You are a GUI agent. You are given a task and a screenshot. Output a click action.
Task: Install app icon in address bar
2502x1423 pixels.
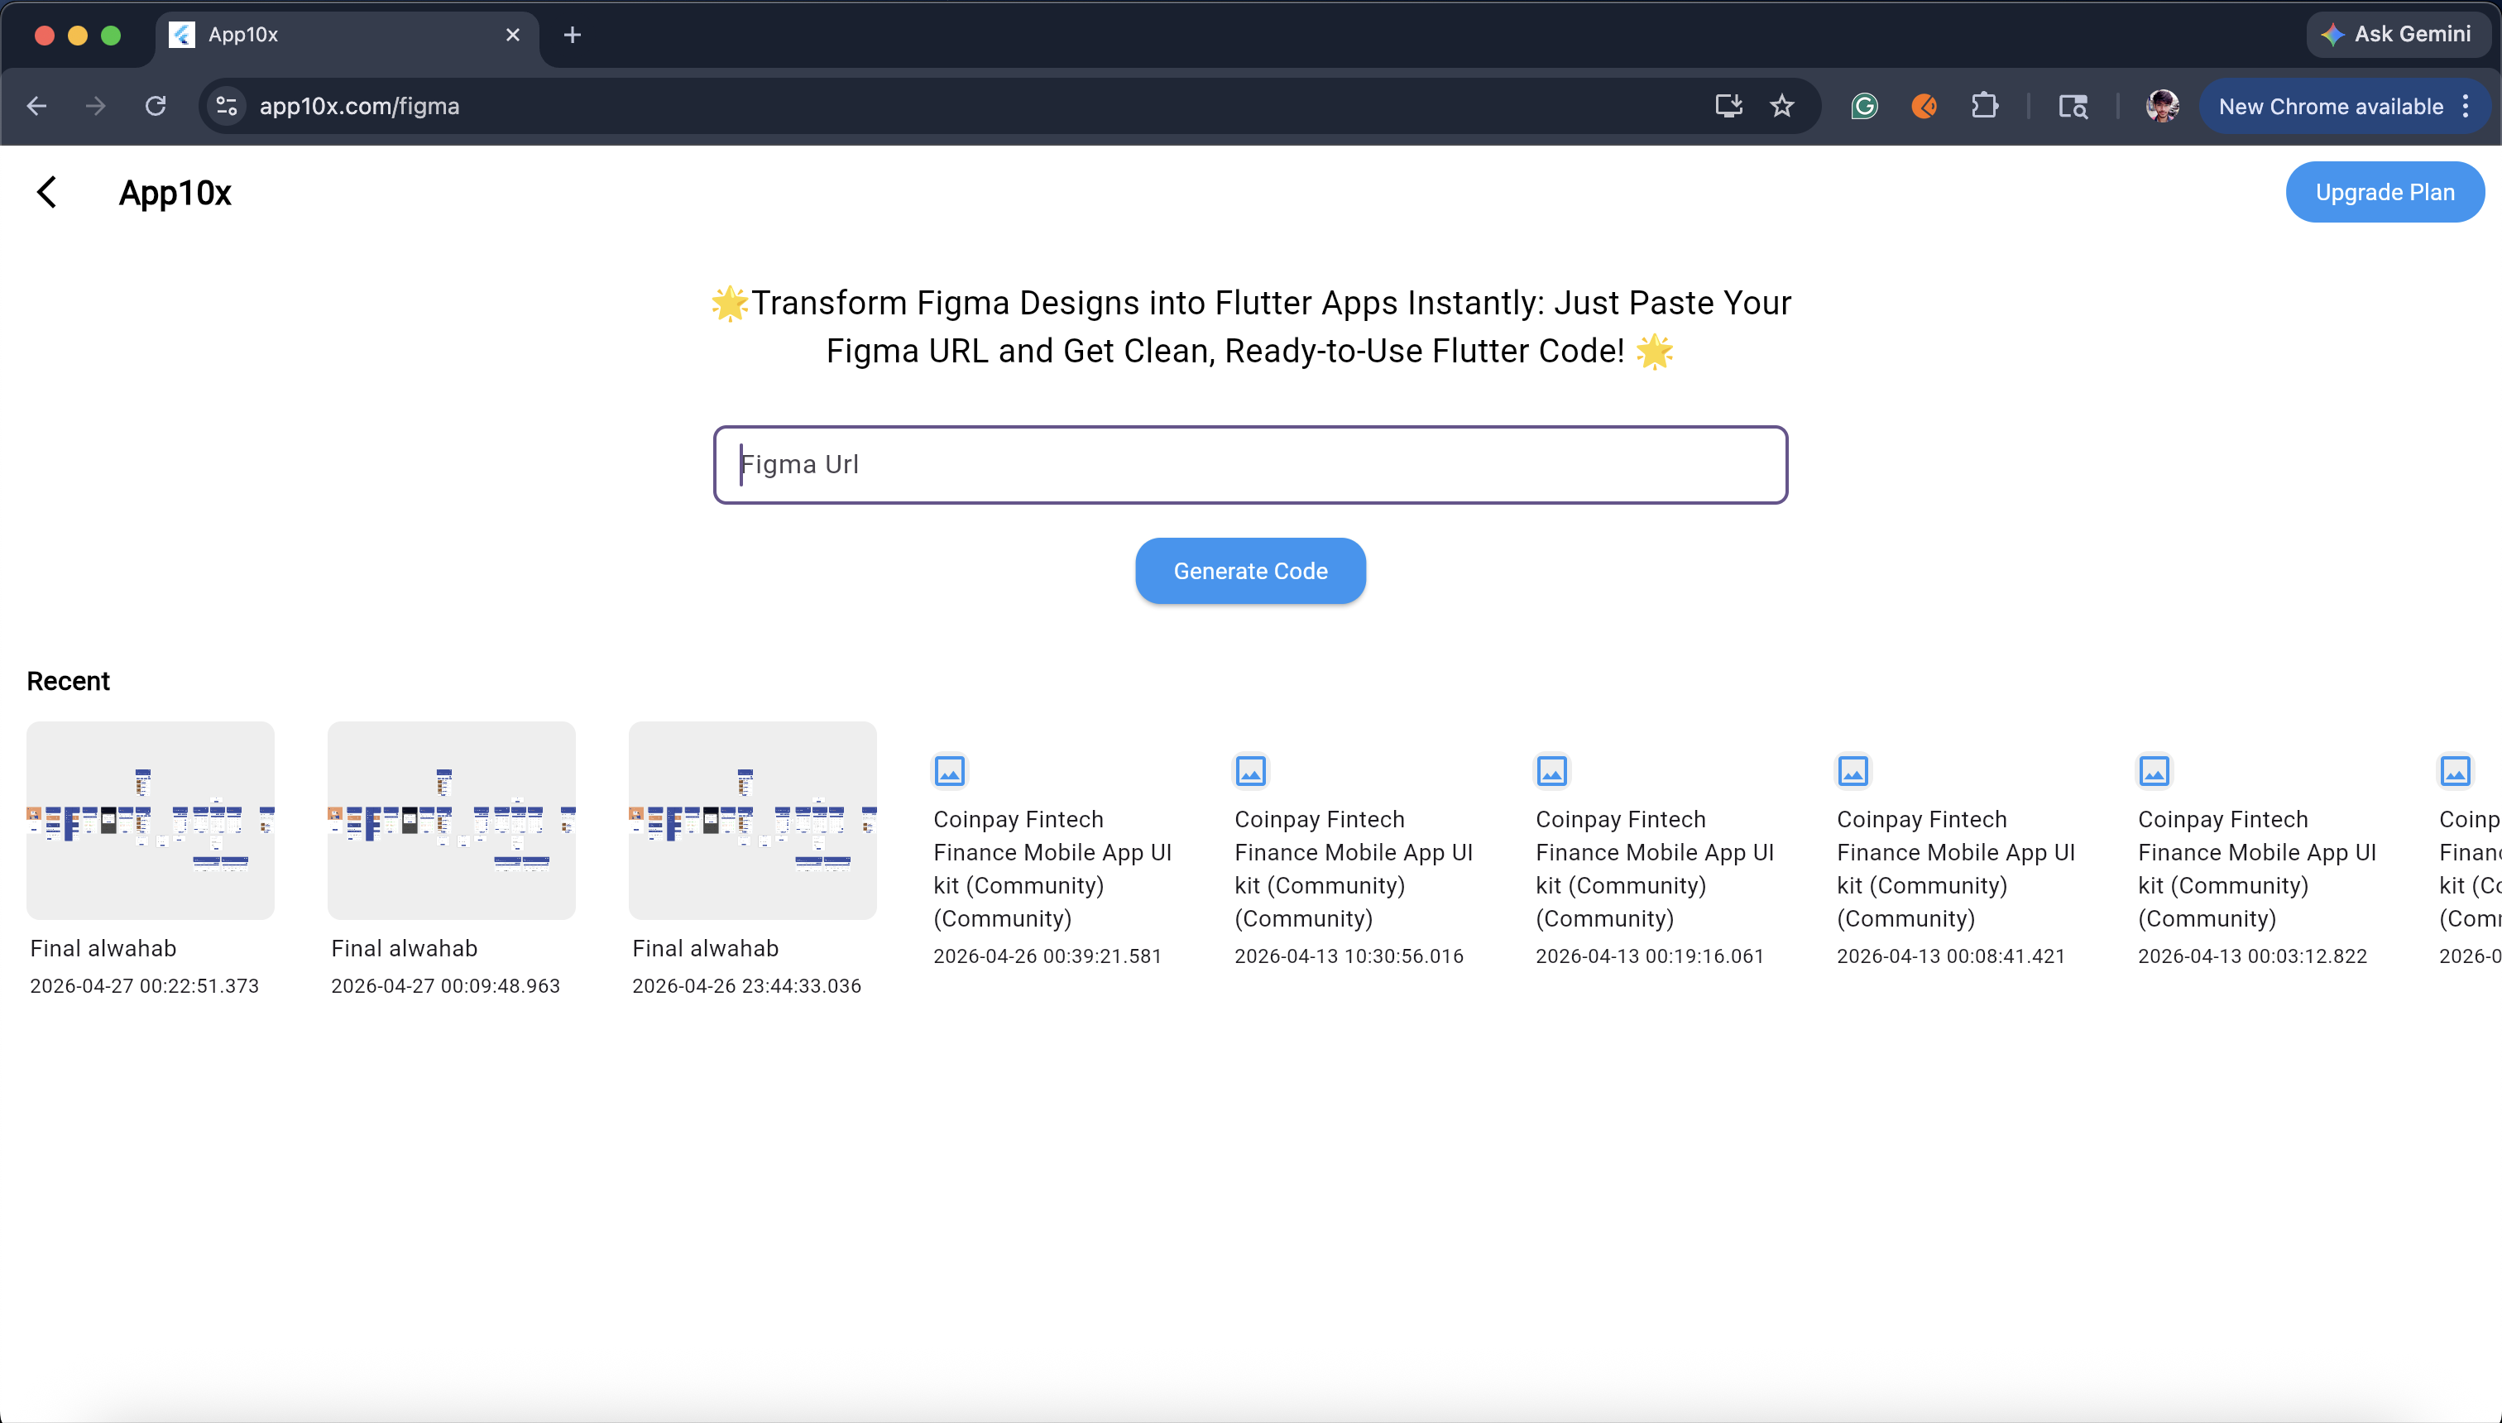click(1729, 106)
